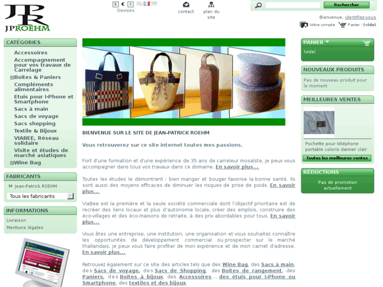
Task: Open the Jean-Patrick ROEHM manufacturer link
Action: (36, 186)
